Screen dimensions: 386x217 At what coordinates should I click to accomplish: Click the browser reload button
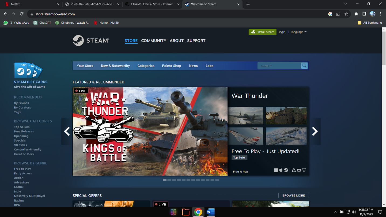pyautogui.click(x=22, y=14)
